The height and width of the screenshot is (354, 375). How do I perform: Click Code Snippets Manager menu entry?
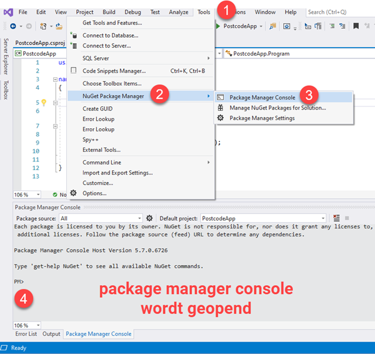[114, 71]
